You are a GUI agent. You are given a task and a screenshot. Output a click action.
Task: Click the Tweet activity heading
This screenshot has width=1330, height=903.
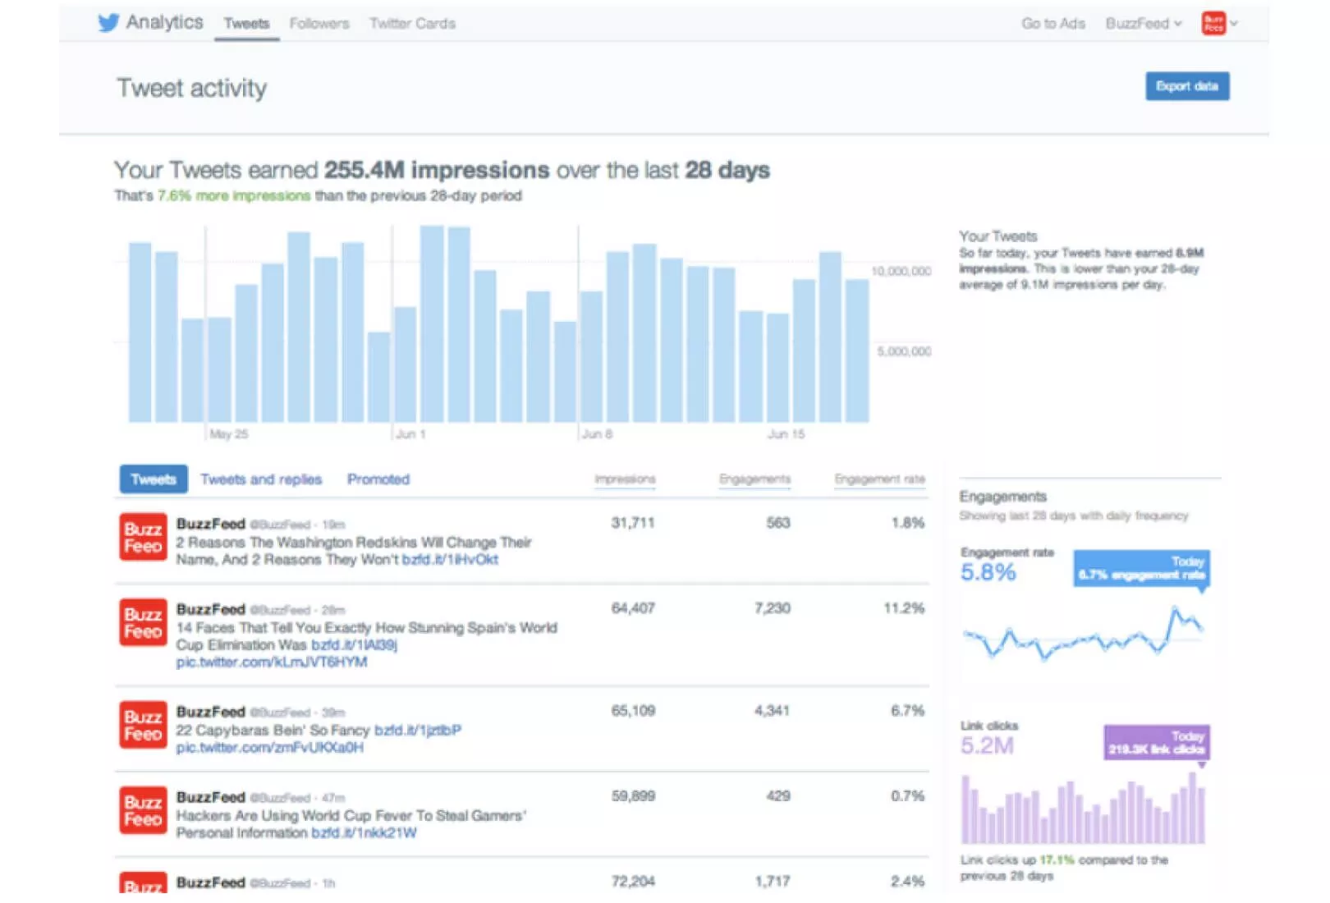(x=191, y=88)
